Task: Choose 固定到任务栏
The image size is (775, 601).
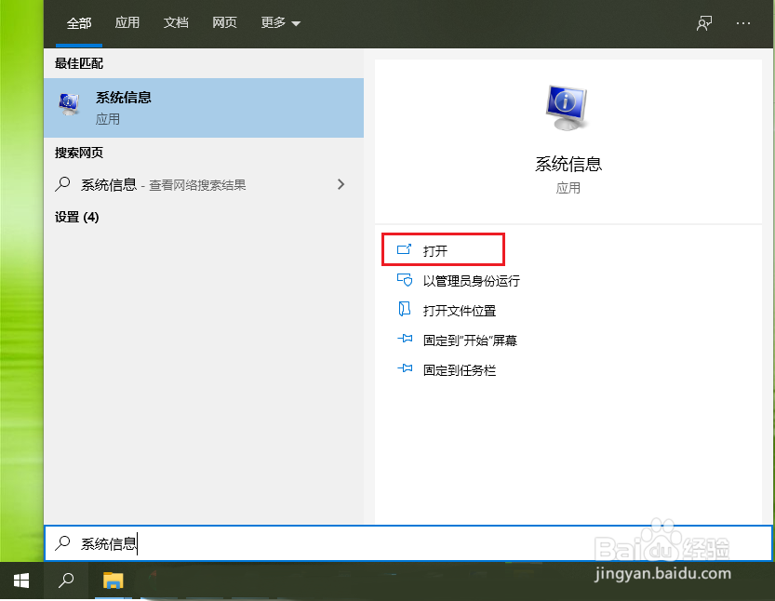Action: pyautogui.click(x=460, y=369)
